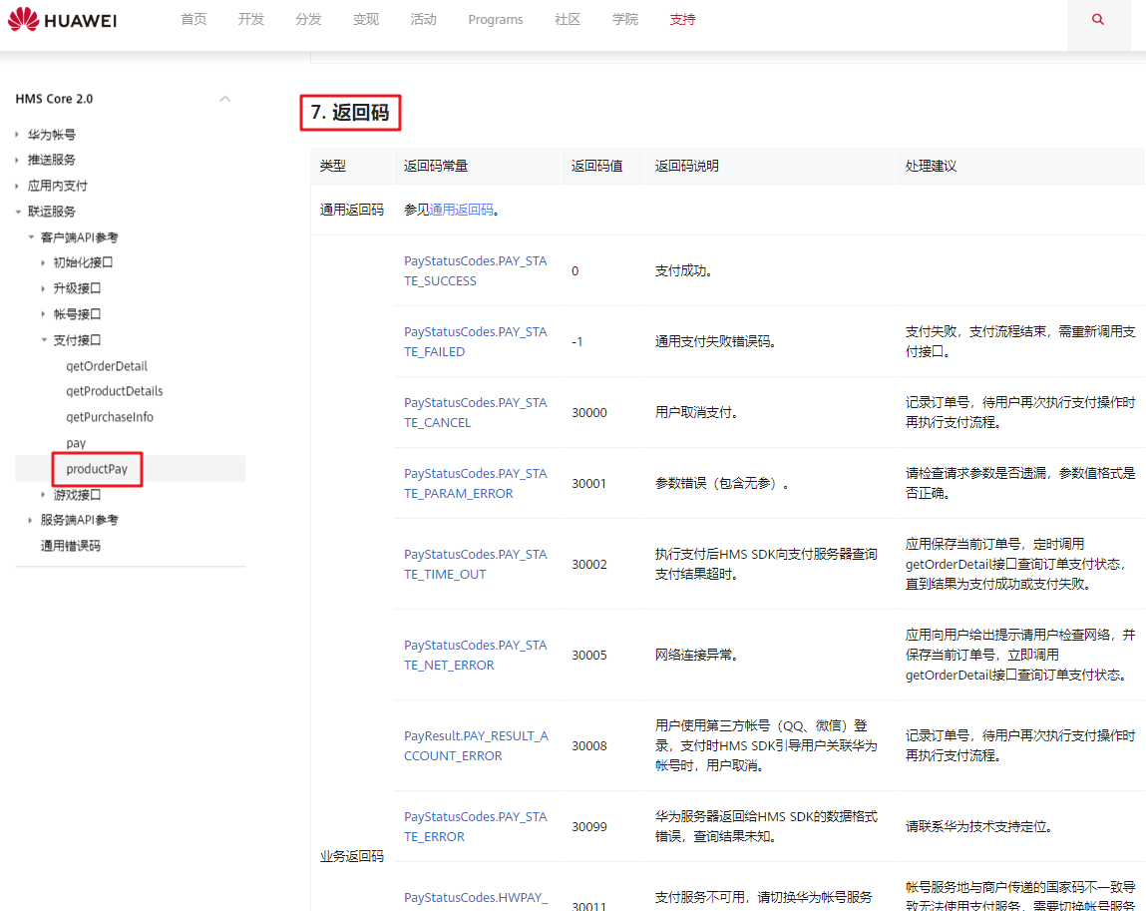
Task: Open the 学院 menu
Action: (x=625, y=20)
